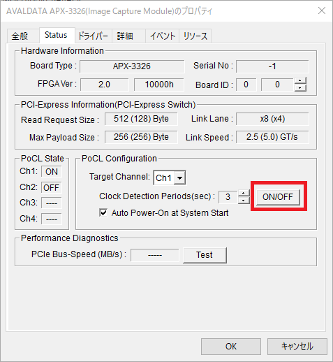Open the ドライバー tab
This screenshot has height=362, width=333.
[93, 36]
